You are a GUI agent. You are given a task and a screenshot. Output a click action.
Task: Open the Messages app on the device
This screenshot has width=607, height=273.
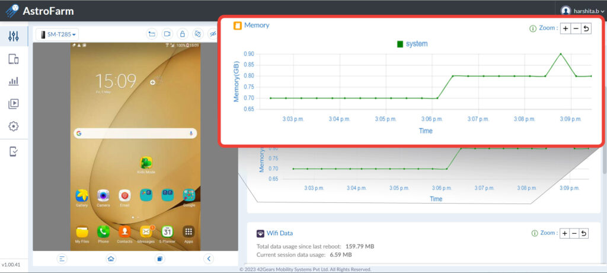coord(146,234)
